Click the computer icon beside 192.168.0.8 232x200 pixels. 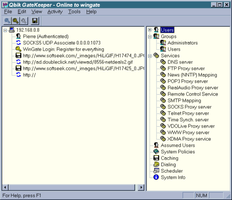(x=12, y=30)
